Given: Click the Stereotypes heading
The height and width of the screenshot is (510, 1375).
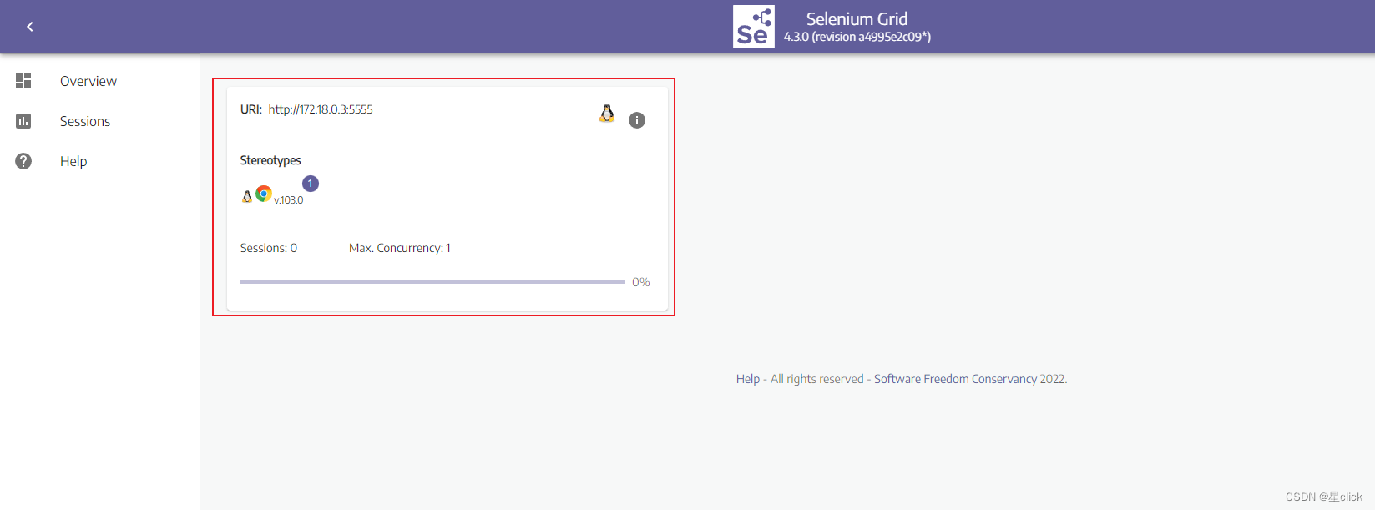Looking at the screenshot, I should tap(270, 160).
